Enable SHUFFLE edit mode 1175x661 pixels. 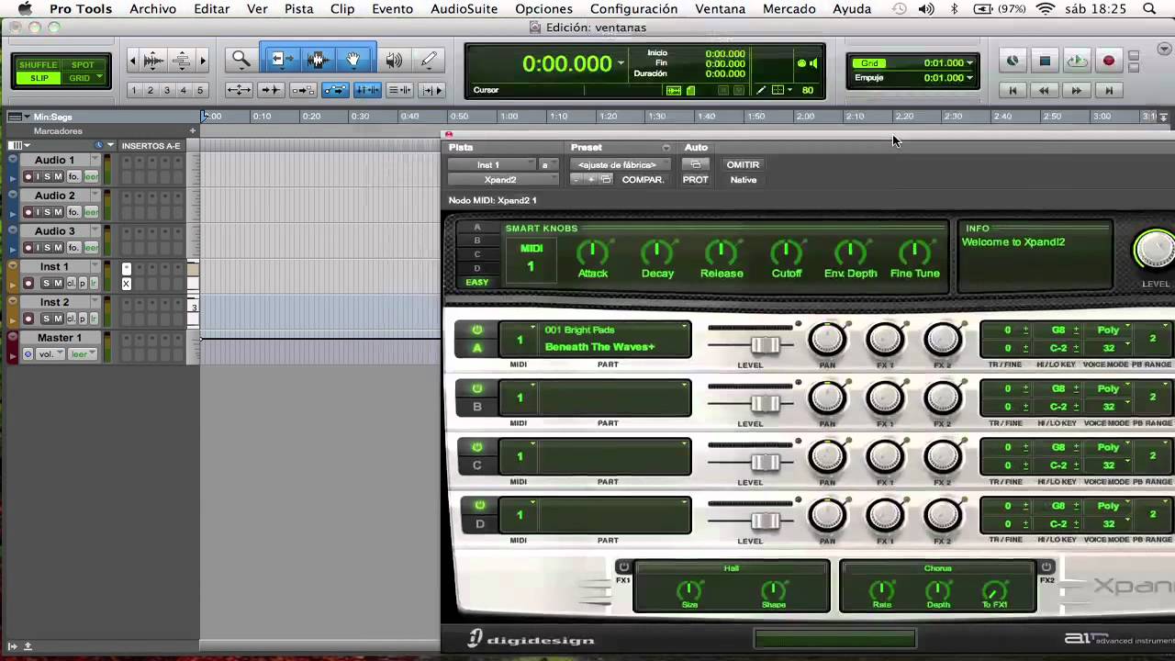click(38, 65)
